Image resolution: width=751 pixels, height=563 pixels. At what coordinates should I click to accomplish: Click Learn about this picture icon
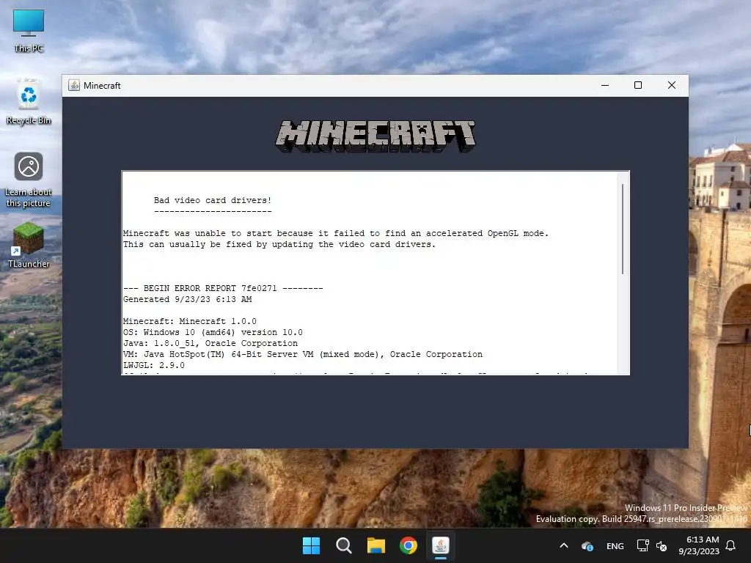click(29, 180)
